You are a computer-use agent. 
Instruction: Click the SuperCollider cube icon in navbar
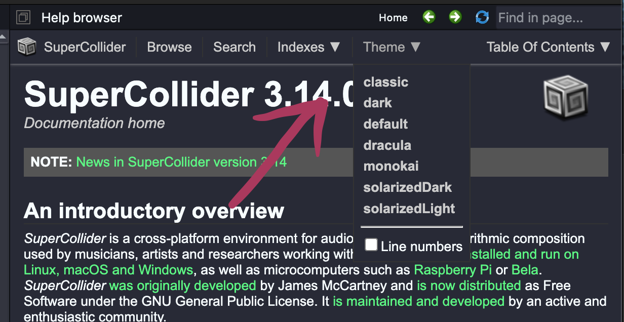(x=27, y=47)
